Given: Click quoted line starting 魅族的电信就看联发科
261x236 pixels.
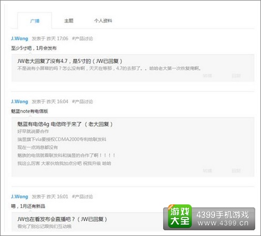Looking at the screenshot, I should [66, 155].
